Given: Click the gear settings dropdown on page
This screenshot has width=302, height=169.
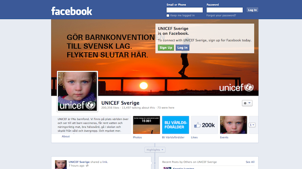Looking at the screenshot, I should click(247, 103).
